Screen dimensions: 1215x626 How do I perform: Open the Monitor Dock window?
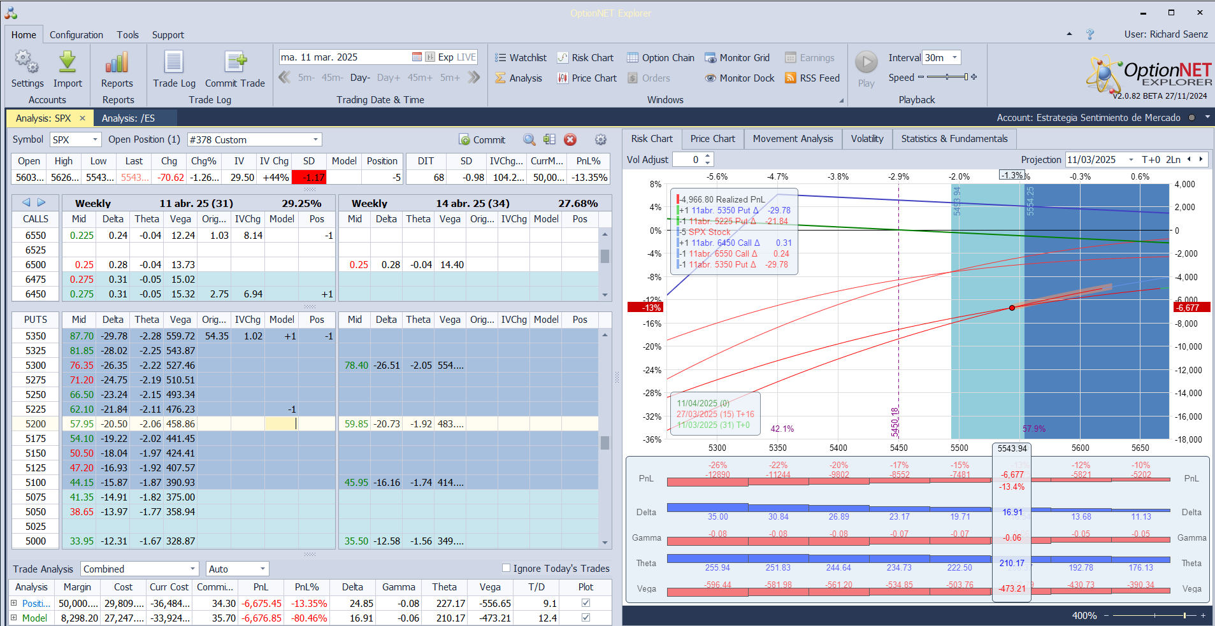pos(740,78)
